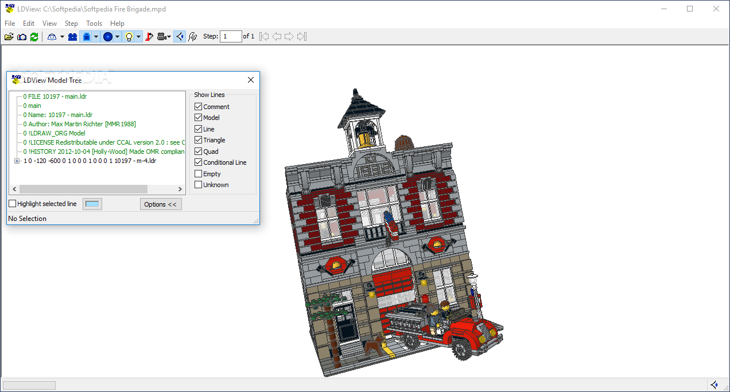This screenshot has height=392, width=730.
Task: Toggle the light bulb lighting icon
Action: pyautogui.click(x=129, y=37)
